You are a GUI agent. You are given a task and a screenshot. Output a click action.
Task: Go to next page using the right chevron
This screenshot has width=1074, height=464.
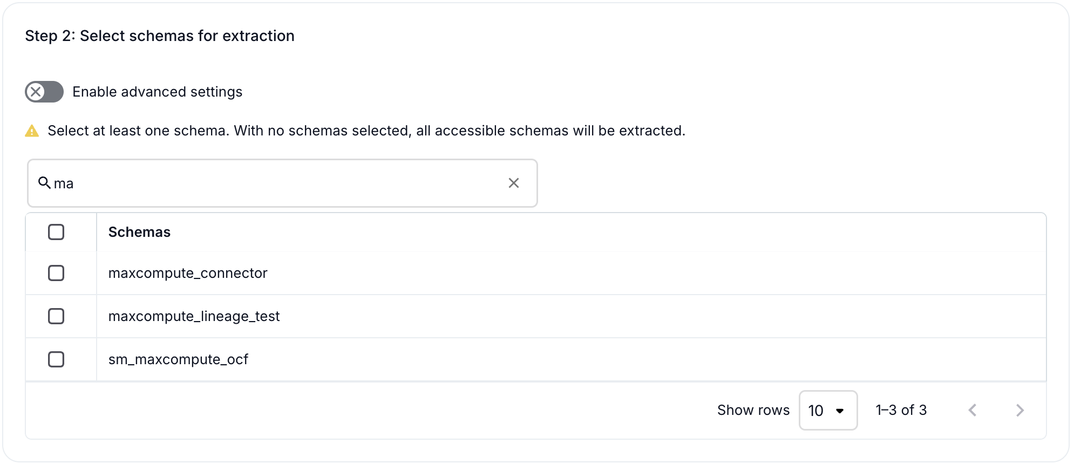click(x=1019, y=410)
